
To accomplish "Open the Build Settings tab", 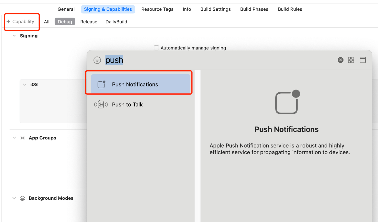I will 216,9.
